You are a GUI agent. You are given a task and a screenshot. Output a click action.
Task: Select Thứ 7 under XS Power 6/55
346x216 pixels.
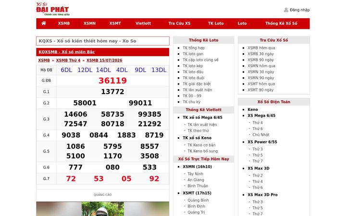[258, 161]
